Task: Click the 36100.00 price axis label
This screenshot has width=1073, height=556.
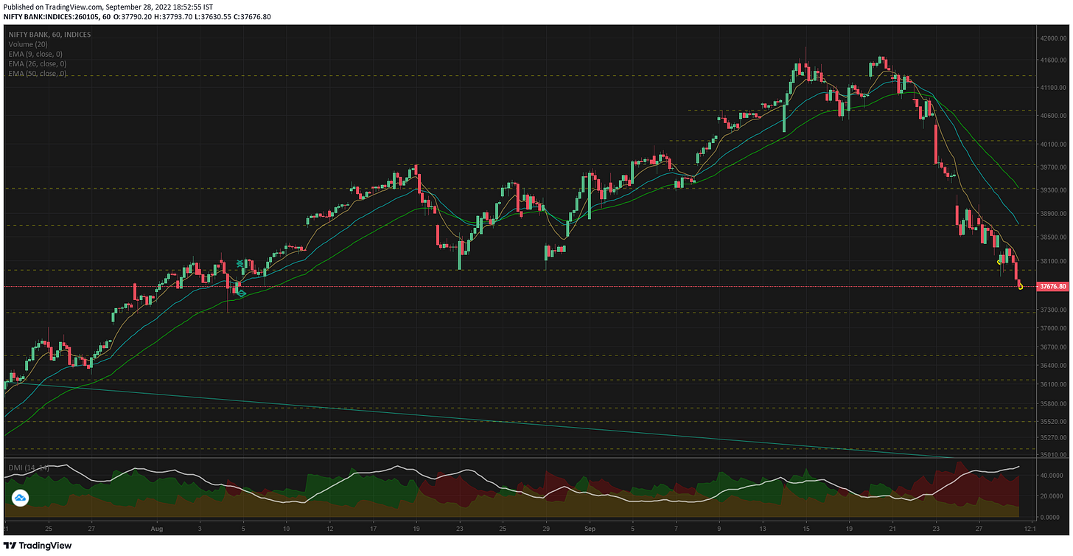Action: click(1054, 385)
